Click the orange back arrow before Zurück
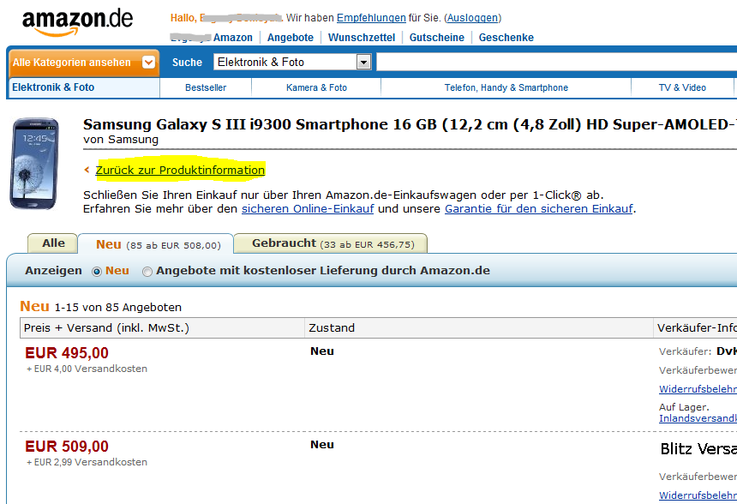 [x=87, y=170]
